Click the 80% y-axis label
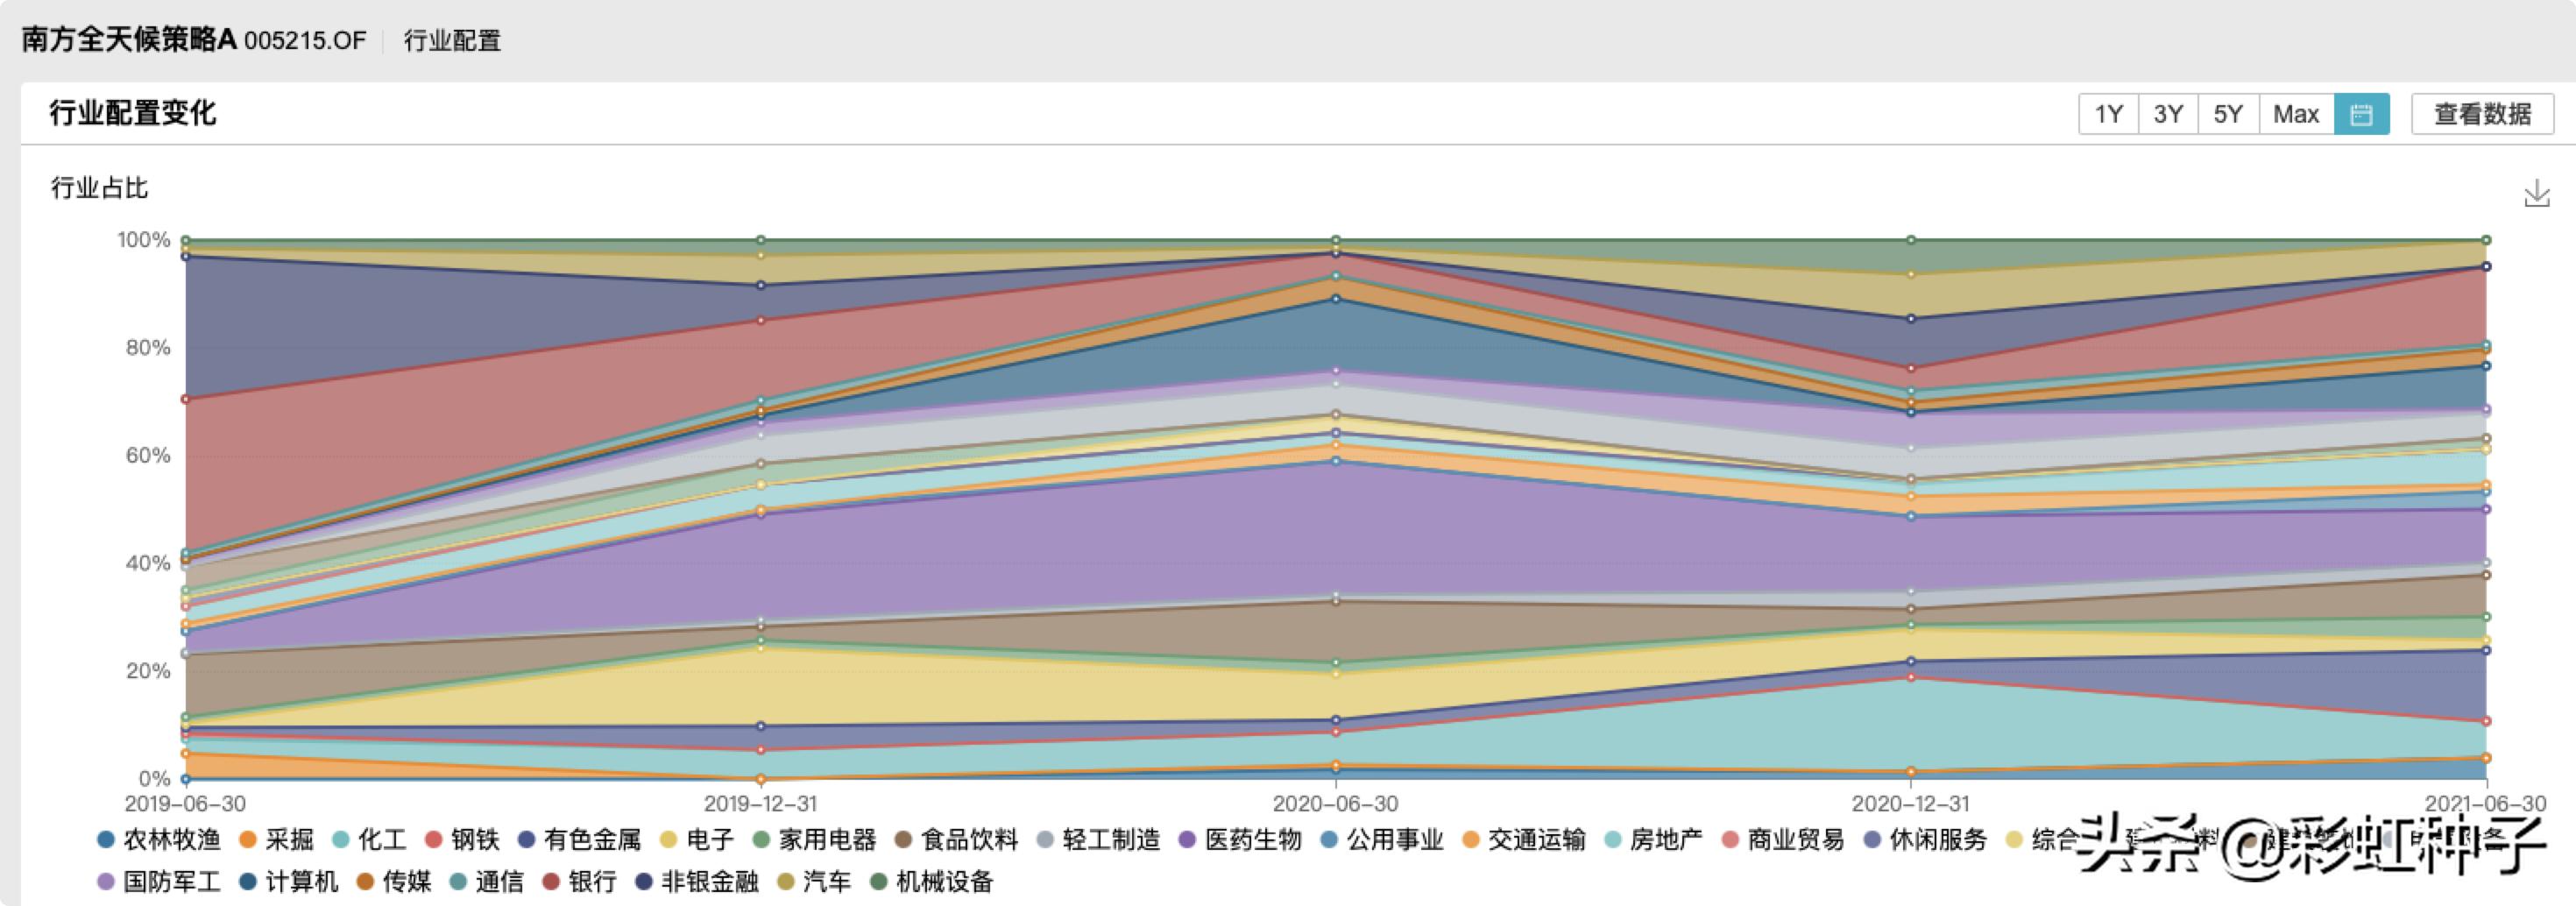Image resolution: width=2576 pixels, height=906 pixels. tap(148, 348)
